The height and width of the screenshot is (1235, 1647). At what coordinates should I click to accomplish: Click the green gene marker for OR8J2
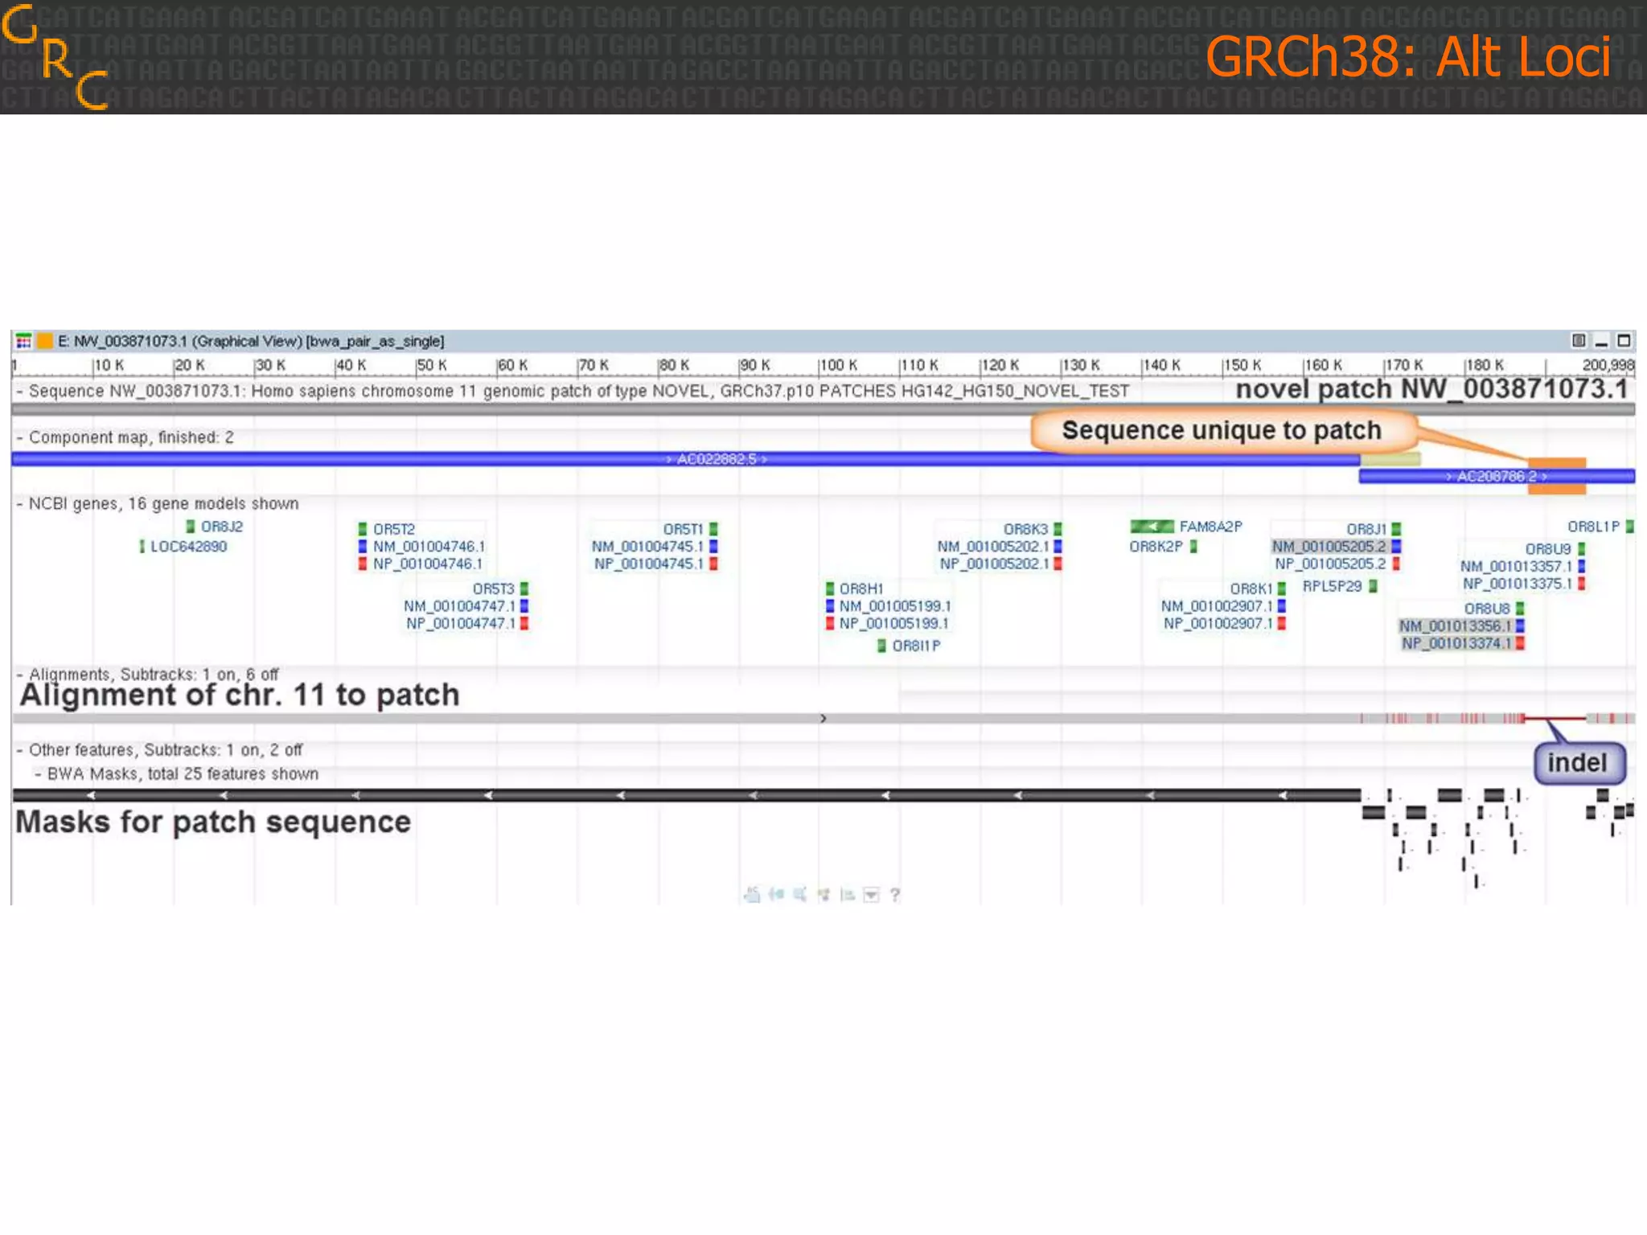point(191,527)
